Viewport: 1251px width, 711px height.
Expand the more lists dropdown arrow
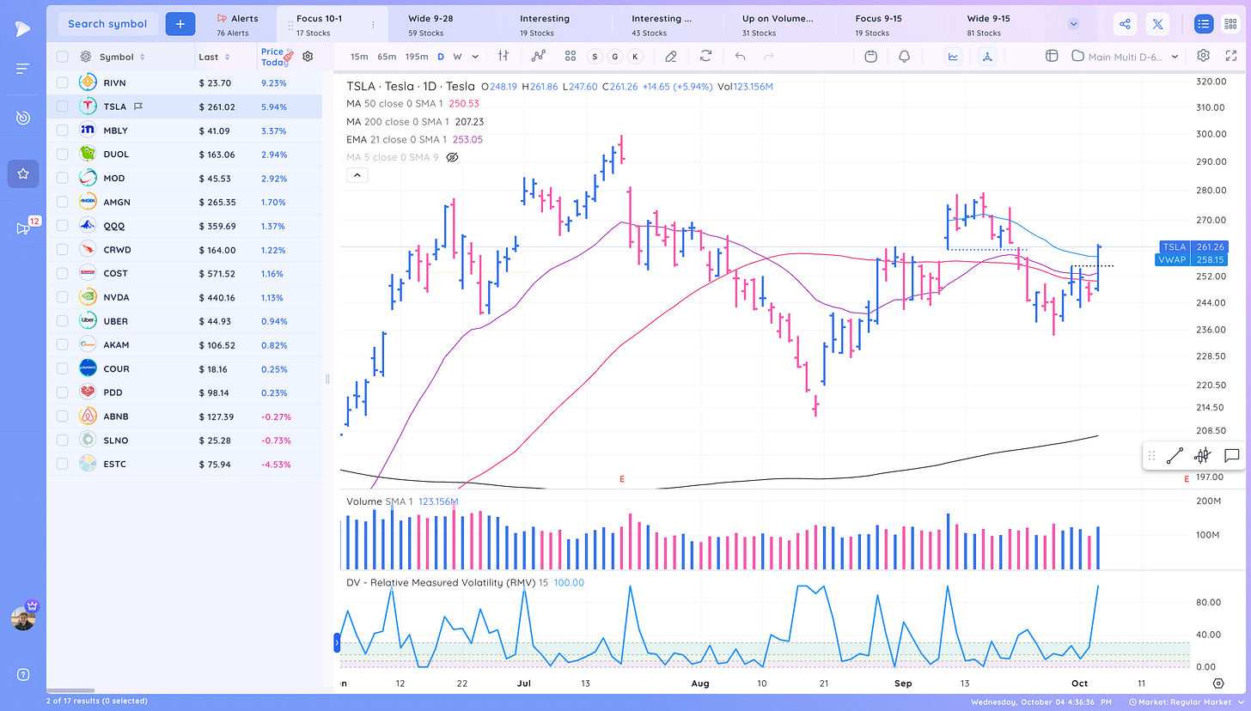point(1073,24)
